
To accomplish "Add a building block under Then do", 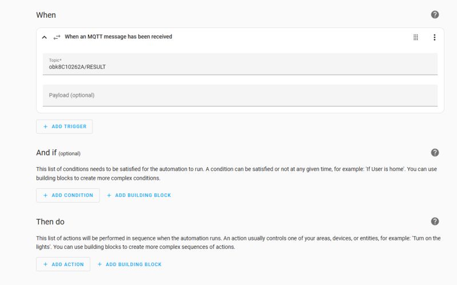I will (x=130, y=264).
